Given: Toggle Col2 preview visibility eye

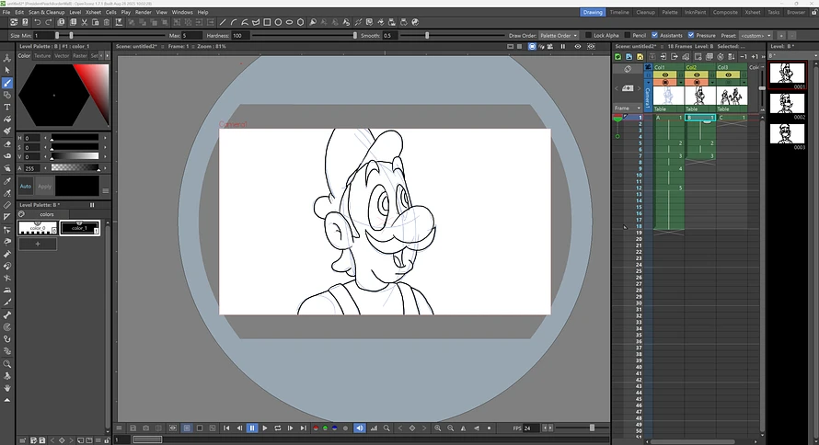Looking at the screenshot, I should (x=697, y=75).
